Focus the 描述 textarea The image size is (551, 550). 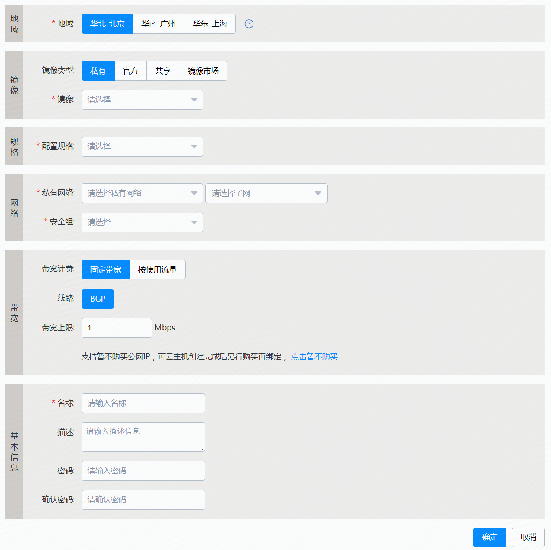pyautogui.click(x=143, y=437)
